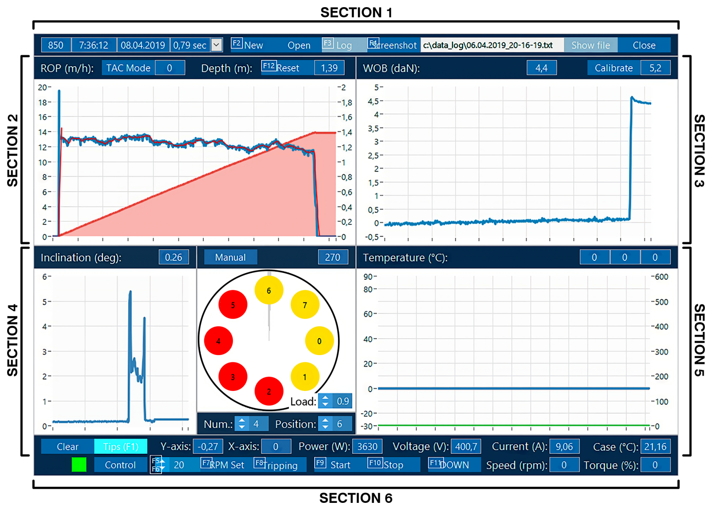This screenshot has height=510, width=712.
Task: Toggle the Tips (F1) button
Action: pos(120,446)
